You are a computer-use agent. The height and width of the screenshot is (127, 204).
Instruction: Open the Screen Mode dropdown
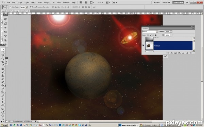pos(115,2)
